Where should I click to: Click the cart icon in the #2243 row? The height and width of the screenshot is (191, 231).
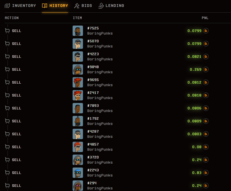point(7,173)
